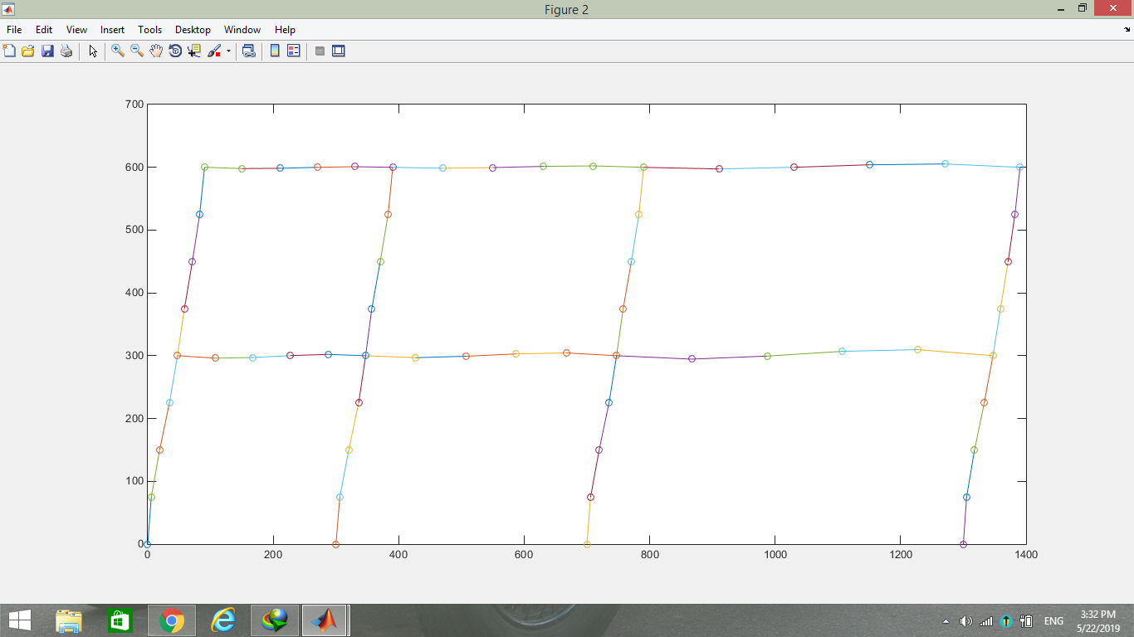Print the figure with the printer icon
The height and width of the screenshot is (637, 1134).
tap(66, 51)
